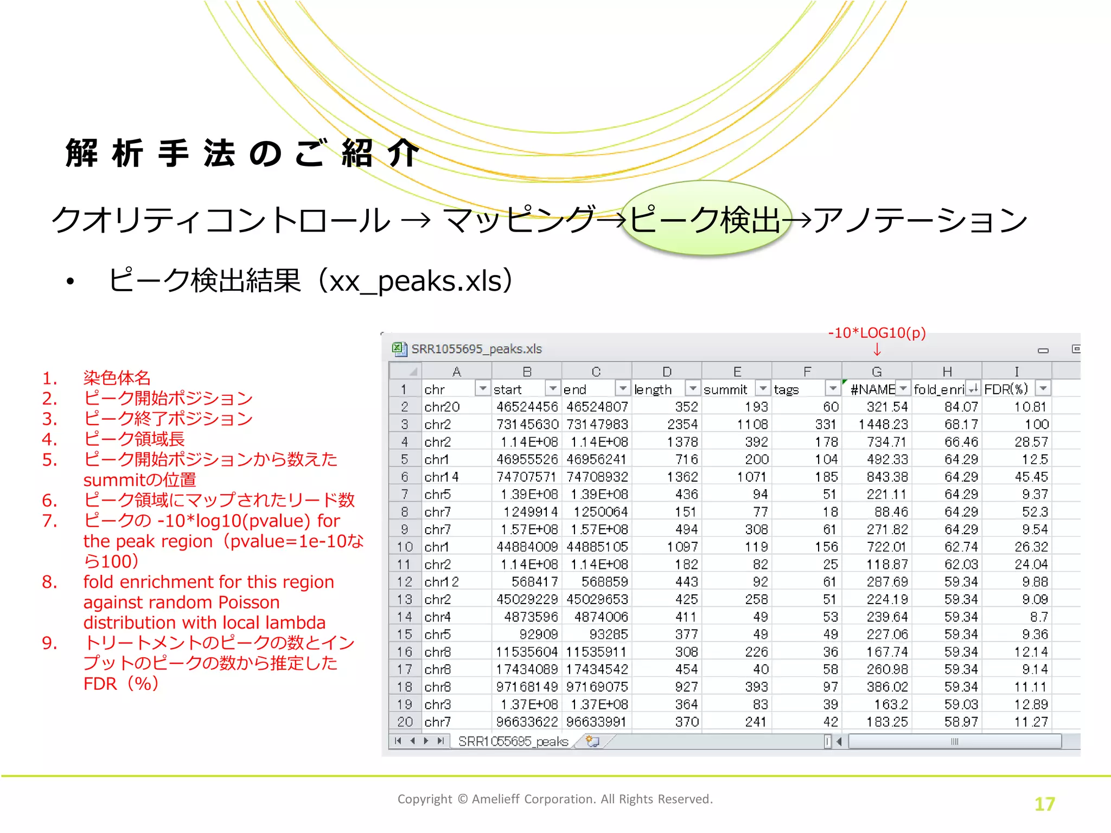Click cell with value 46524456
1111x833 pixels.
point(526,407)
